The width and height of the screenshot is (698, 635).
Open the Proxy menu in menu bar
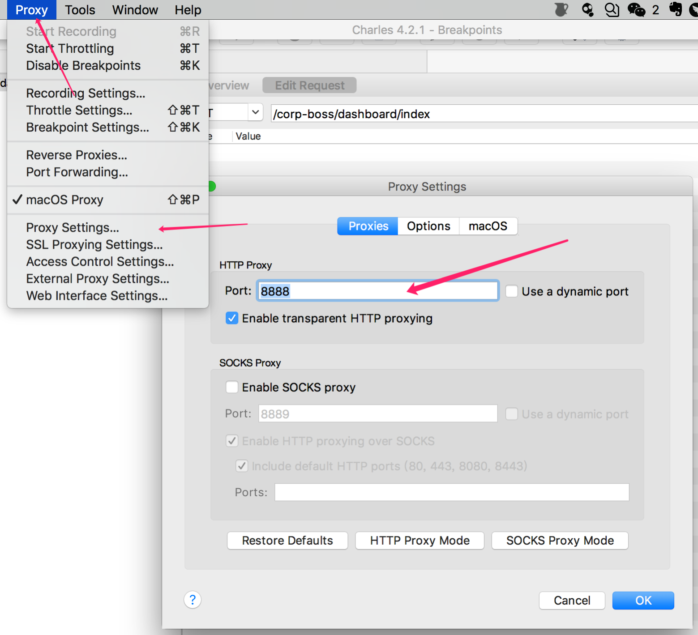[x=31, y=10]
